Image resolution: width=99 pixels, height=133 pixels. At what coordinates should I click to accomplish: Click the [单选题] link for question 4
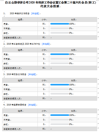coord(32,105)
